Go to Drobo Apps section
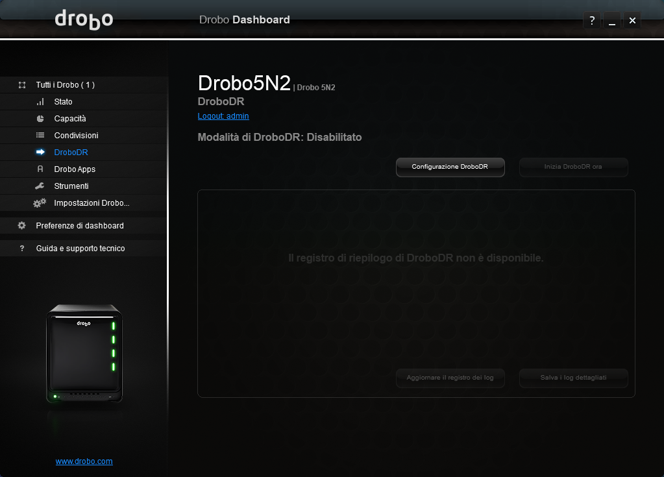Screen dimensions: 664x477 coord(75,169)
